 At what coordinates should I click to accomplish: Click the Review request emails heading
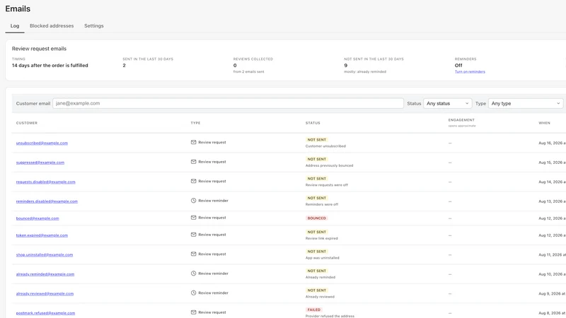click(x=39, y=49)
